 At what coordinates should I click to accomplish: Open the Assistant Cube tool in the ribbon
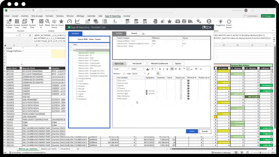click(25, 24)
